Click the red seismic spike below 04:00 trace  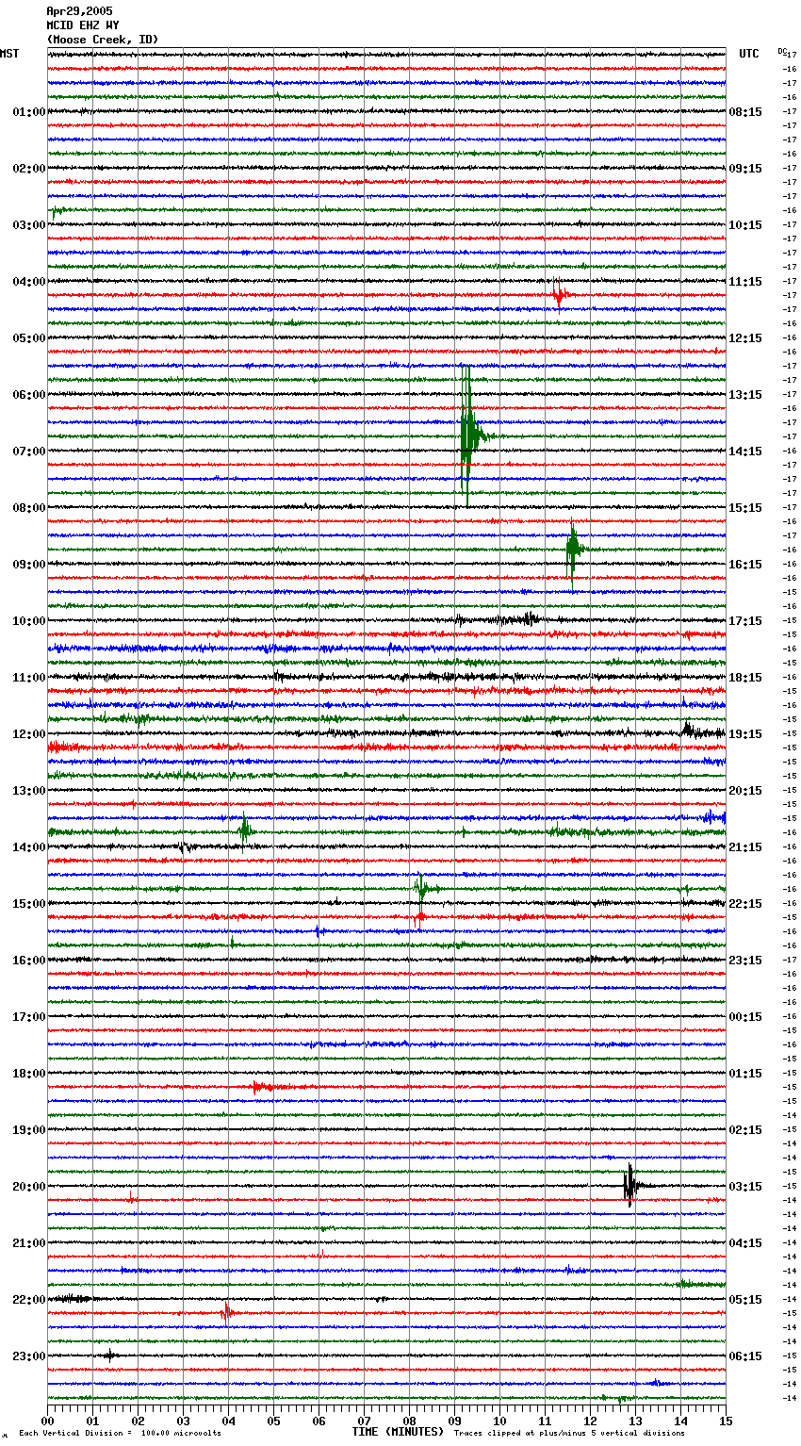[x=559, y=295]
